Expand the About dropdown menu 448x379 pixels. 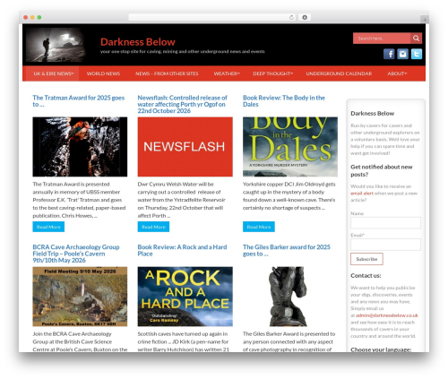click(x=397, y=73)
